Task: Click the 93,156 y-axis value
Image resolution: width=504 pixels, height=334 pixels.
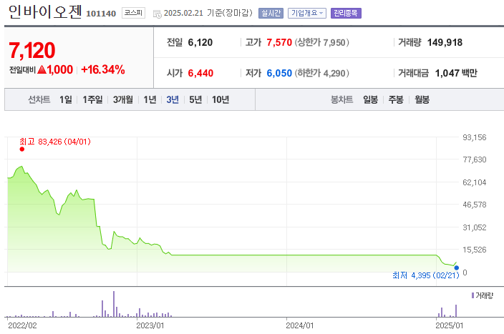Action: [475, 137]
